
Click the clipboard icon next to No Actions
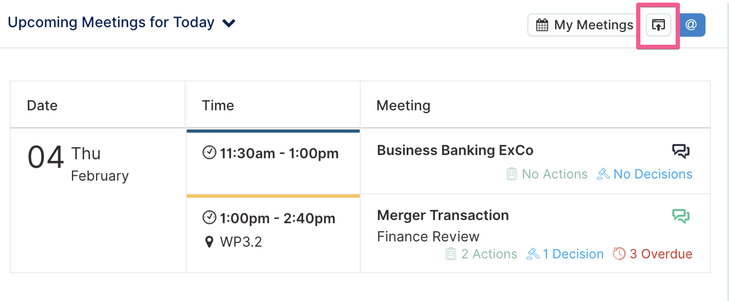click(x=511, y=174)
